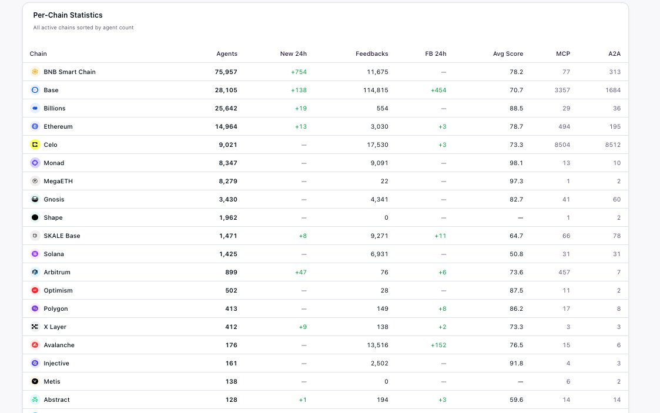Sort by the New 24h column header
Viewport: 660px width, 413px height.
pyautogui.click(x=293, y=54)
